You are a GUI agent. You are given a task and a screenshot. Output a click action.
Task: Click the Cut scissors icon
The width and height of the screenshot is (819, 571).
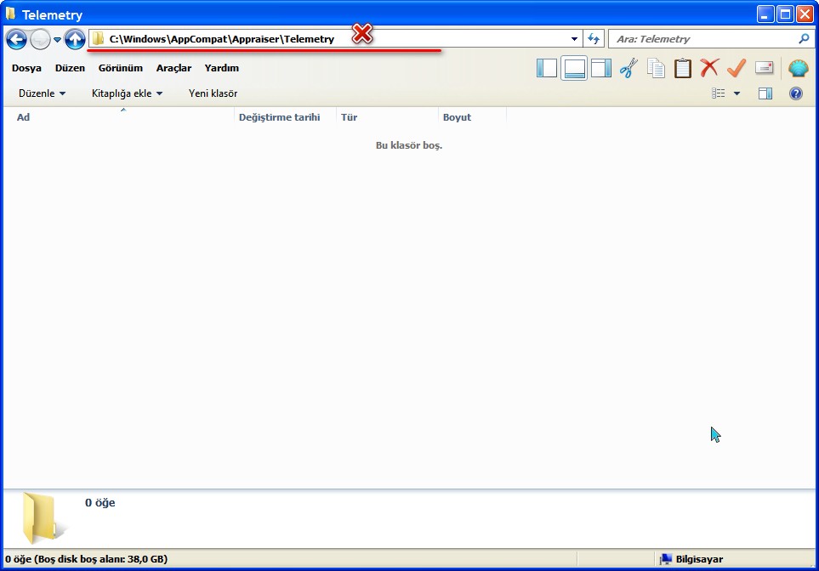click(x=628, y=68)
